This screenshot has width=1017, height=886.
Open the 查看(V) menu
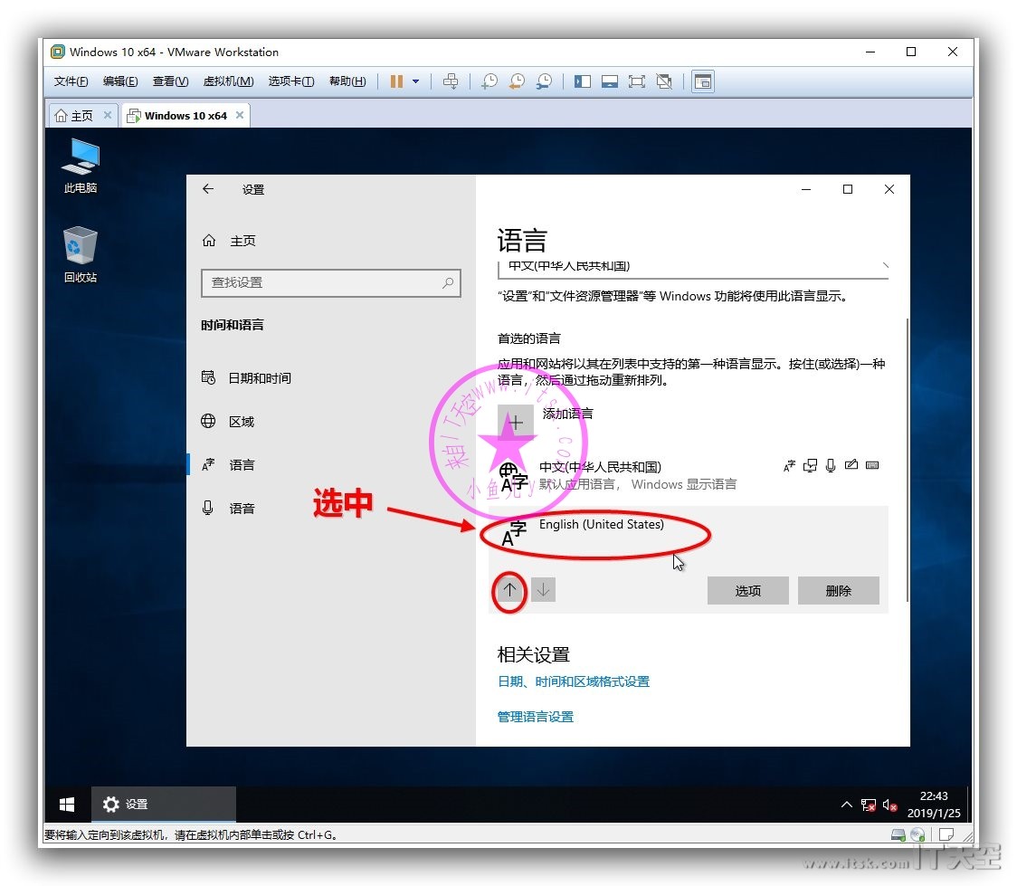coord(171,81)
